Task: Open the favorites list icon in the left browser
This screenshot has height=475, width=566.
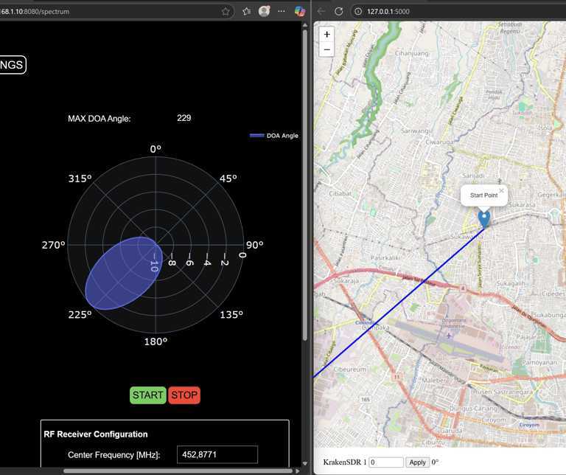Action: coord(247,12)
